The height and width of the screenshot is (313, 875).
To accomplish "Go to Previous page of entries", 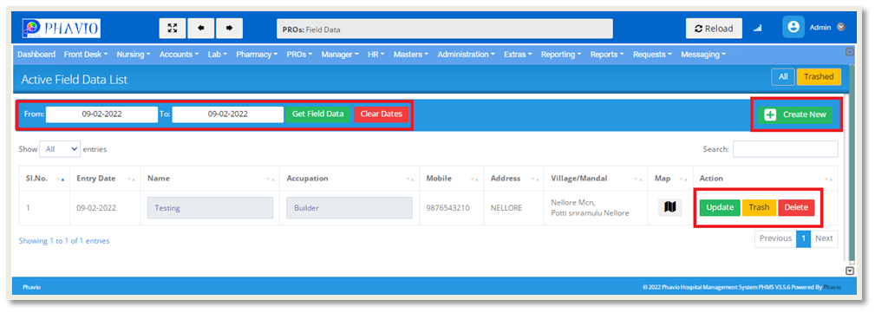I will [x=775, y=238].
